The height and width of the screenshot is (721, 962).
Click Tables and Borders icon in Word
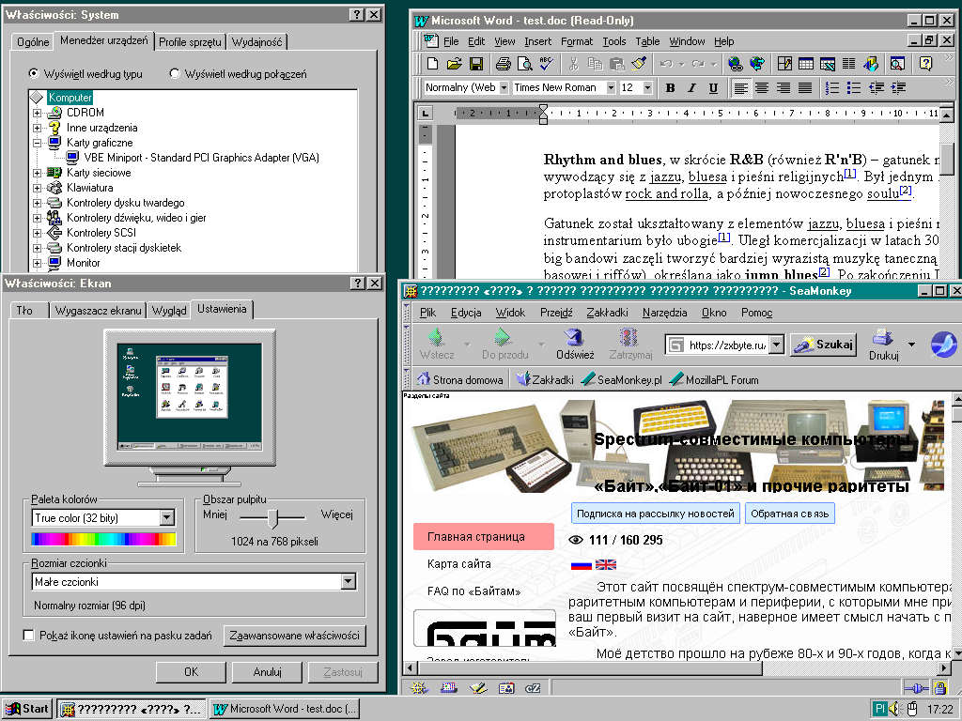784,63
